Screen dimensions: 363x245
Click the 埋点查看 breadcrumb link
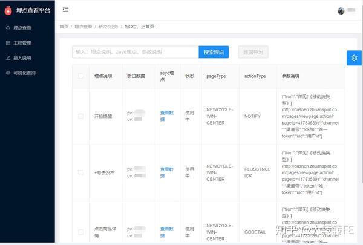[83, 27]
